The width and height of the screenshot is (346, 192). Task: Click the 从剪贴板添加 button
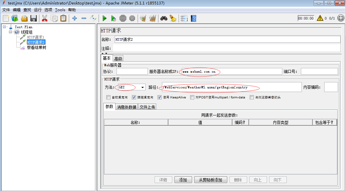pos(211,180)
